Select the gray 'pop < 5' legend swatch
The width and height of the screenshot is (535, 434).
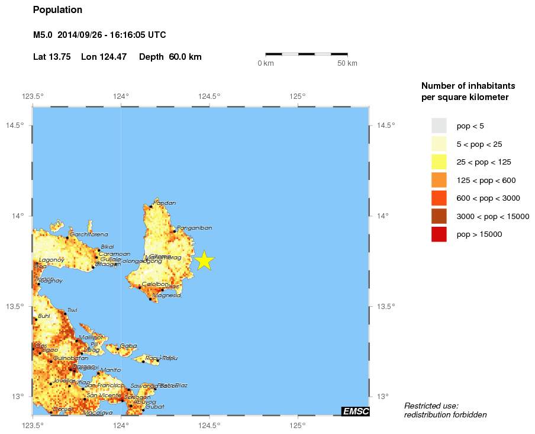pos(439,126)
